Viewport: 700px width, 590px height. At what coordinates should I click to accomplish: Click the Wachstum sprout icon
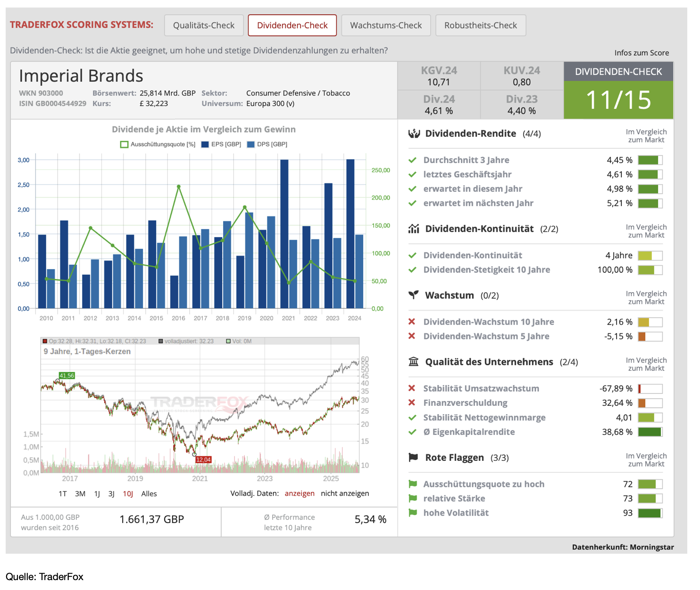(414, 295)
